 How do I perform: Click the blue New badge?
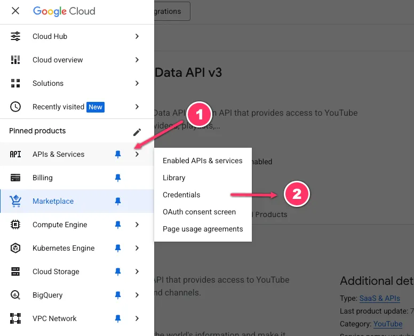point(95,107)
